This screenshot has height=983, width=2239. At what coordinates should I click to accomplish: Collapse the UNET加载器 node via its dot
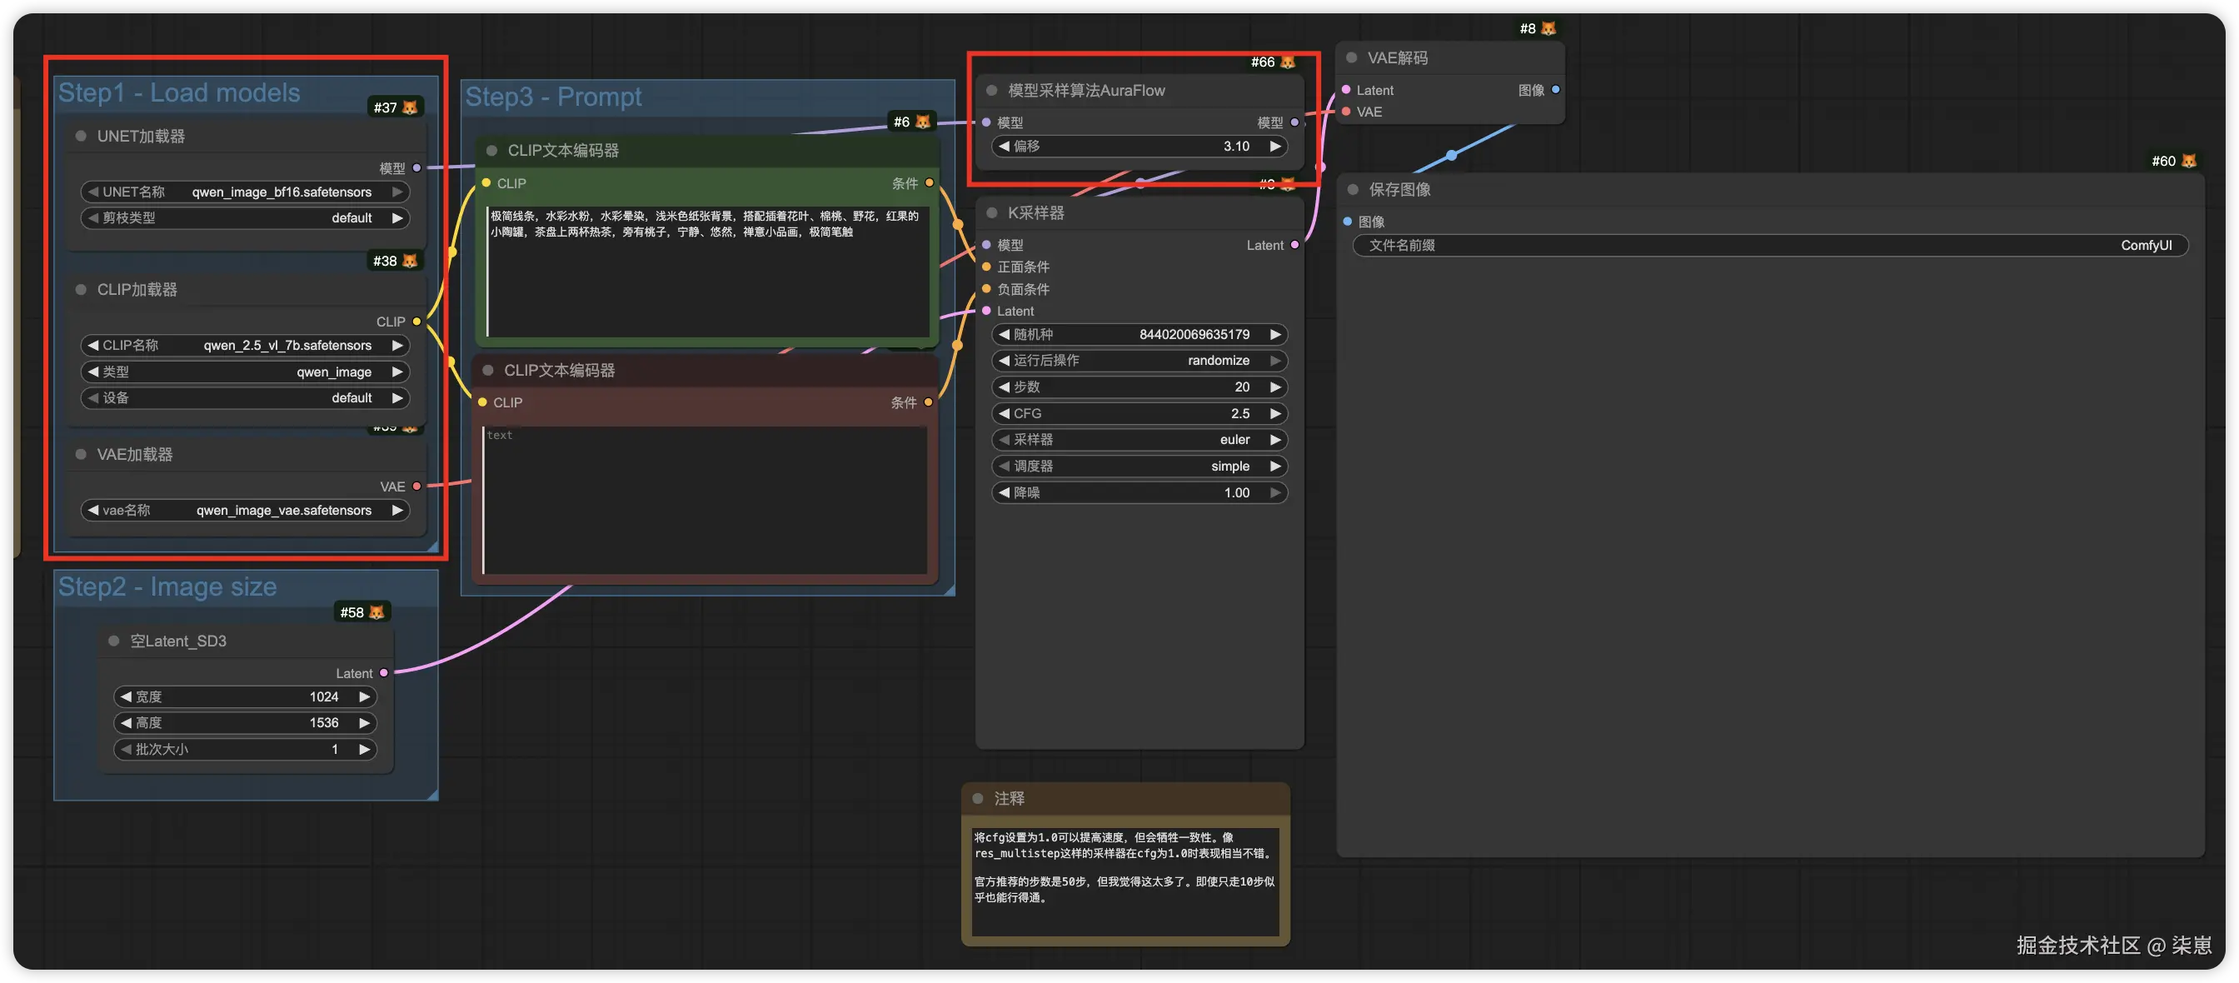81,137
